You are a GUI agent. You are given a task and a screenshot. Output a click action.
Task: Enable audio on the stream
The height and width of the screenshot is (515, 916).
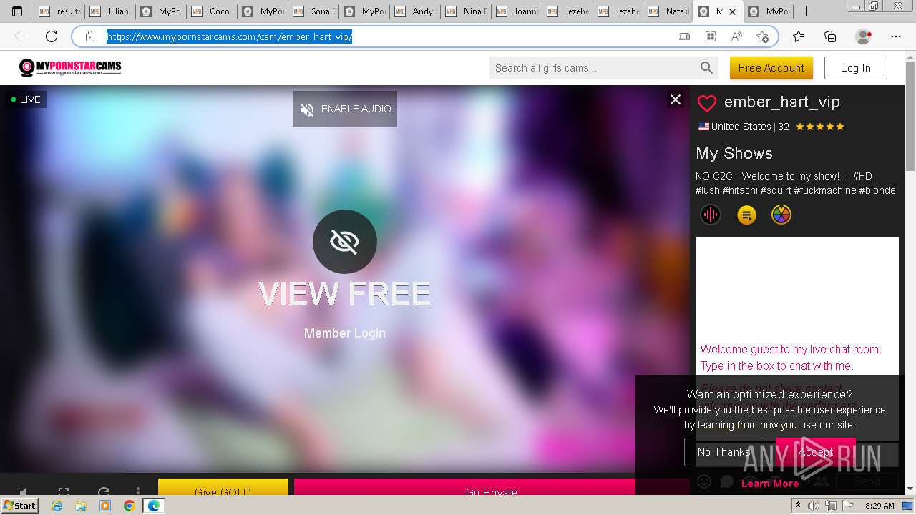(x=345, y=109)
